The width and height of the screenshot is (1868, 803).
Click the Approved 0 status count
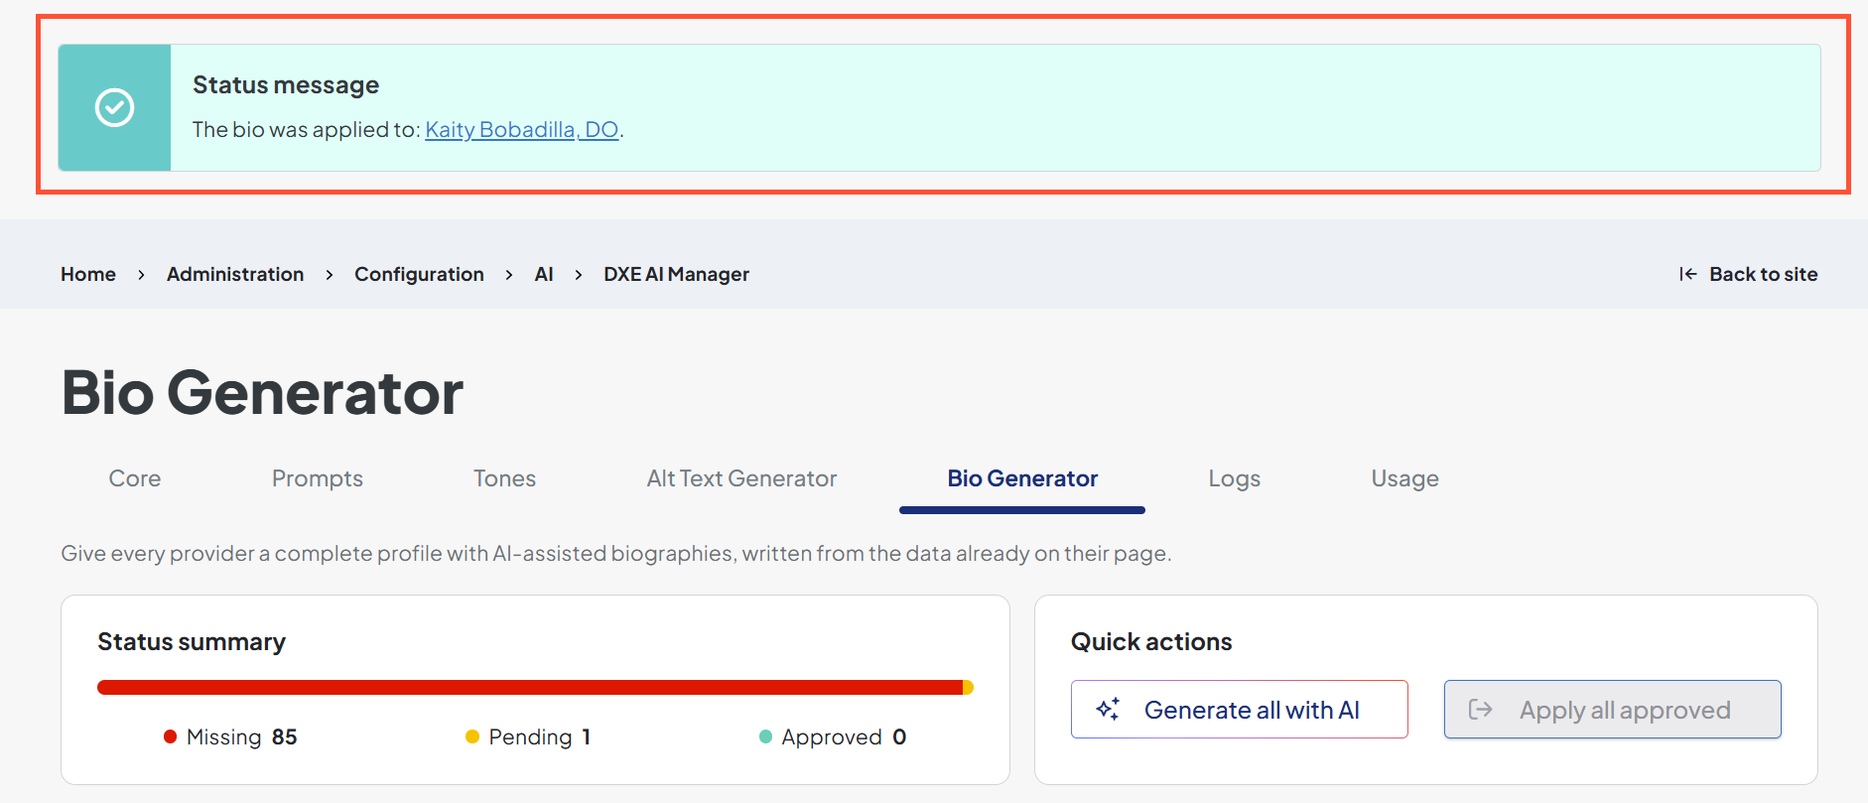833,736
